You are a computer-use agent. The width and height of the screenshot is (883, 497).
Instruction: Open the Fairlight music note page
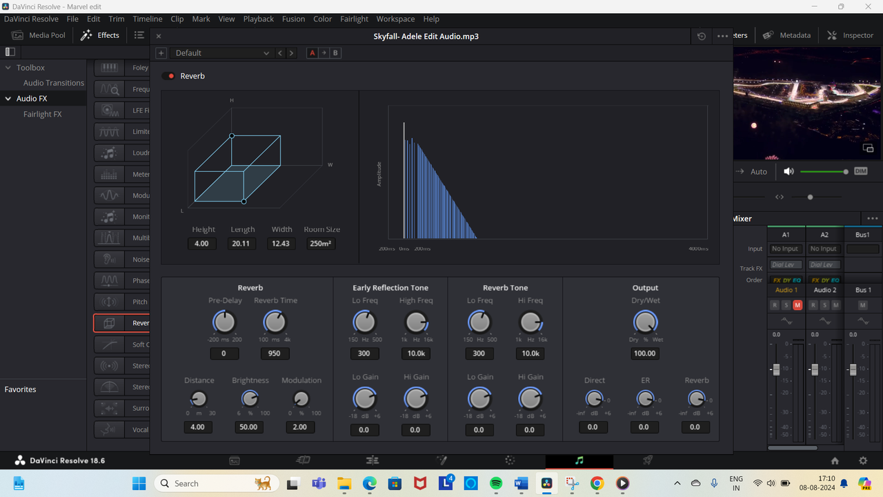(579, 460)
